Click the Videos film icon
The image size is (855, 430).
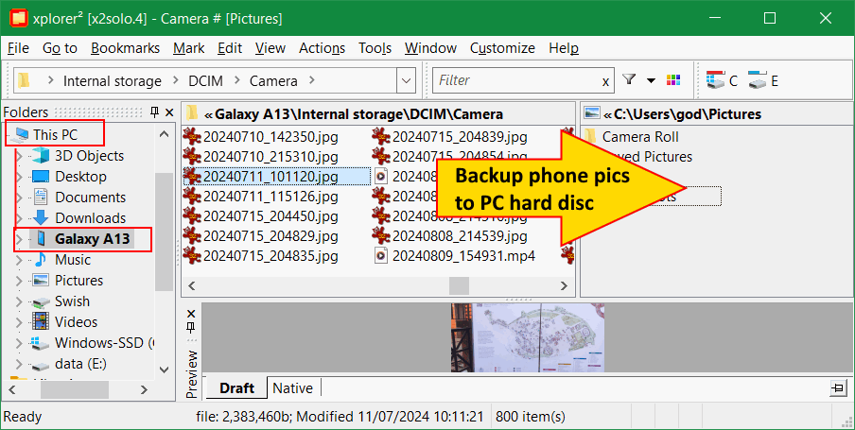click(41, 321)
